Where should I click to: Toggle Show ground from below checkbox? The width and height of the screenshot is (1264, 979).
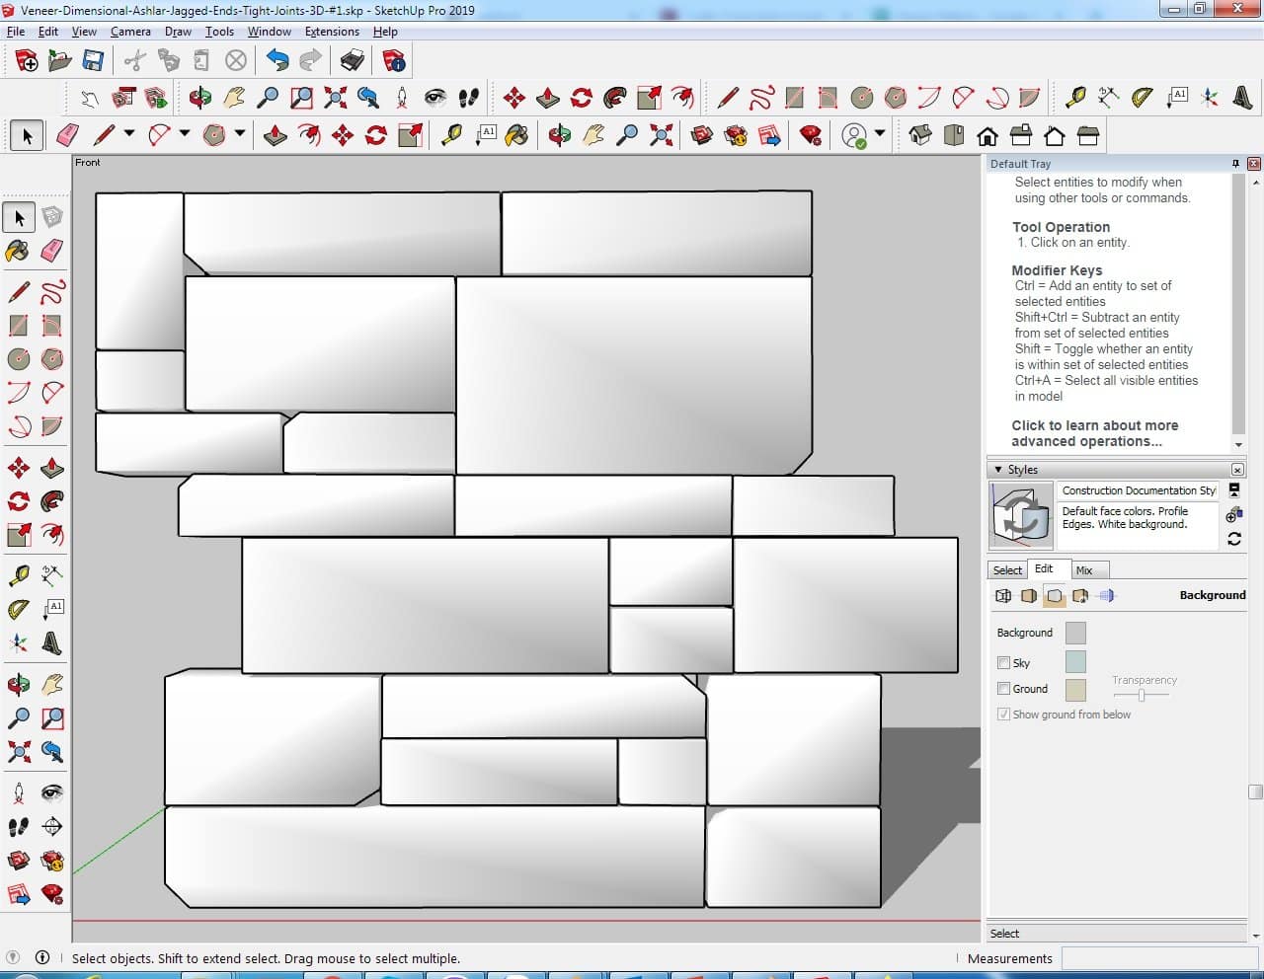click(x=1004, y=715)
